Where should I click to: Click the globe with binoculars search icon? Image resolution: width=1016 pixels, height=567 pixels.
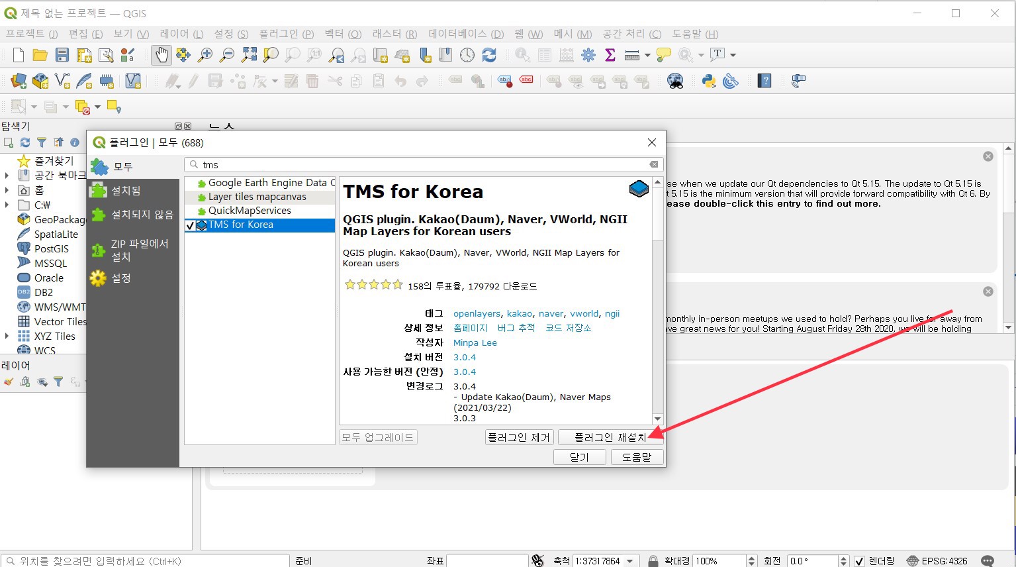click(675, 81)
